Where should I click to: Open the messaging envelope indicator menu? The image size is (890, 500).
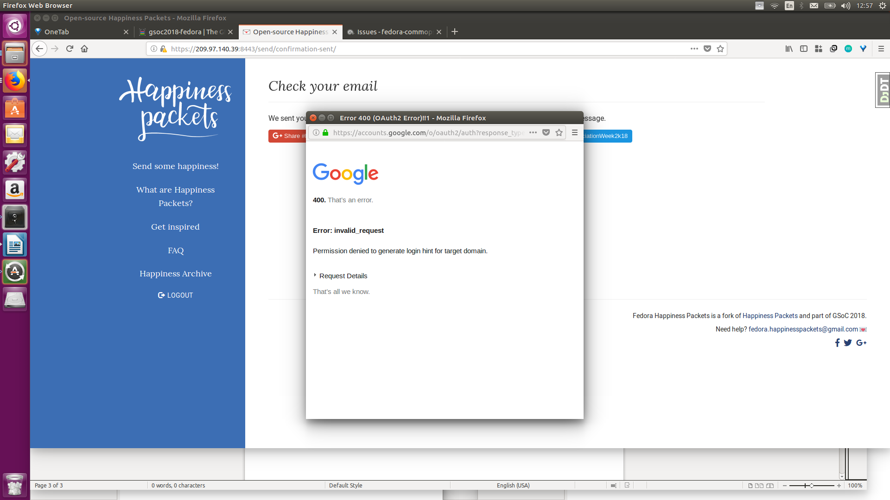[x=814, y=6]
